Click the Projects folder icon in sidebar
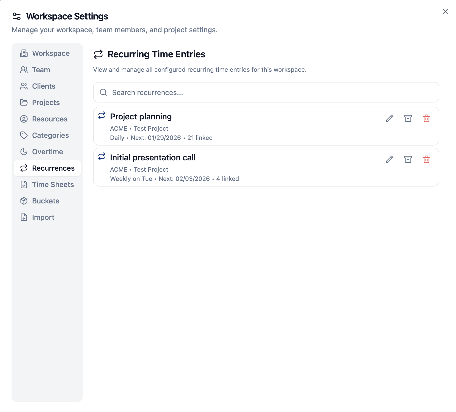 [x=24, y=102]
